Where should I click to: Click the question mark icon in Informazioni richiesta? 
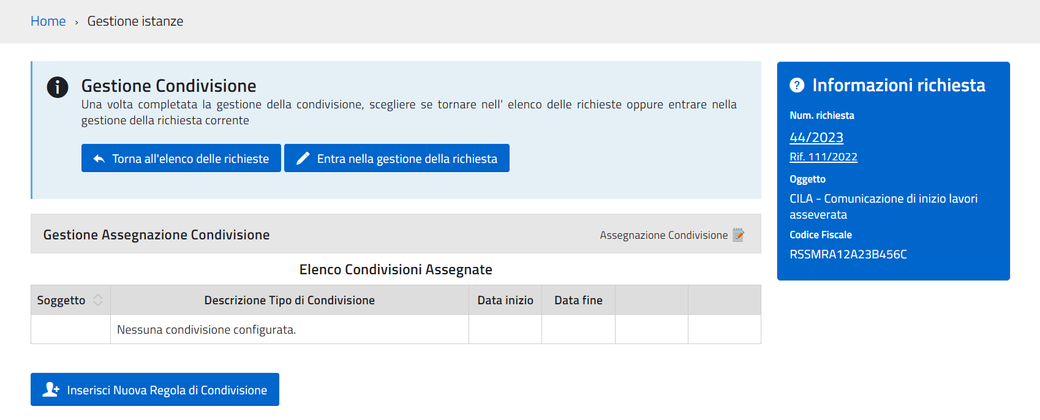pos(797,85)
